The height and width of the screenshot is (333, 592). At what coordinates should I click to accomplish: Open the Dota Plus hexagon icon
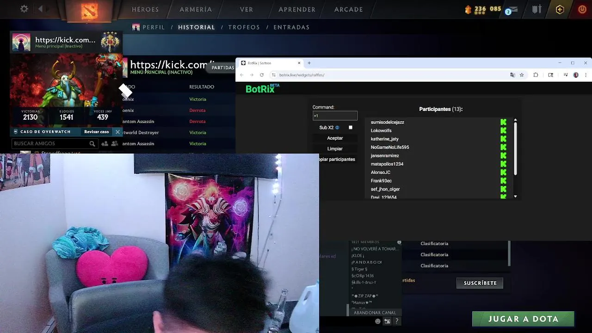click(560, 9)
